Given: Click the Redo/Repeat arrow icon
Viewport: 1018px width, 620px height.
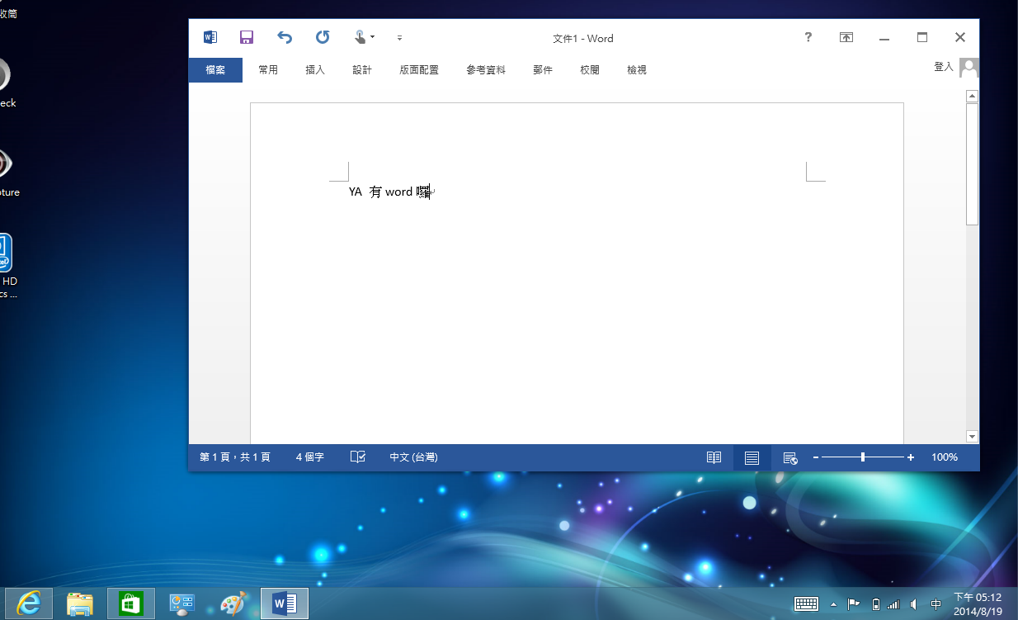Looking at the screenshot, I should coord(323,37).
